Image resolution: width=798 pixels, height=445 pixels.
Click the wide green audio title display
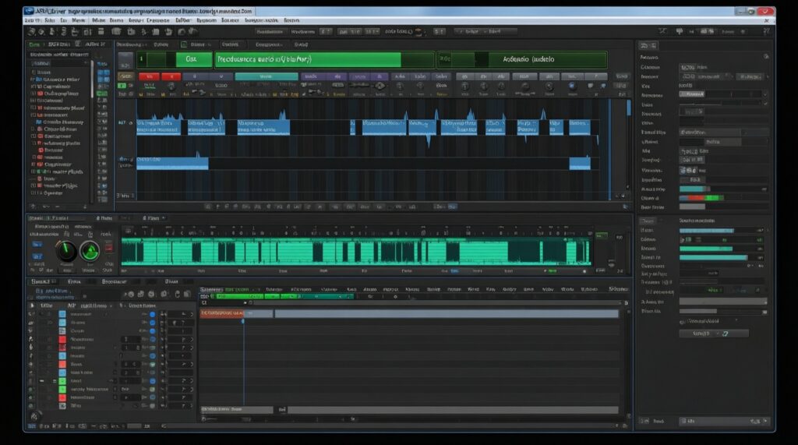click(324, 59)
